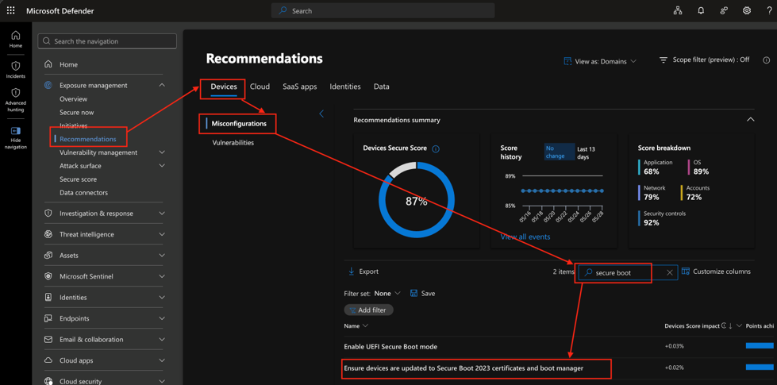
Task: Click the 2 items count label
Action: coord(564,271)
